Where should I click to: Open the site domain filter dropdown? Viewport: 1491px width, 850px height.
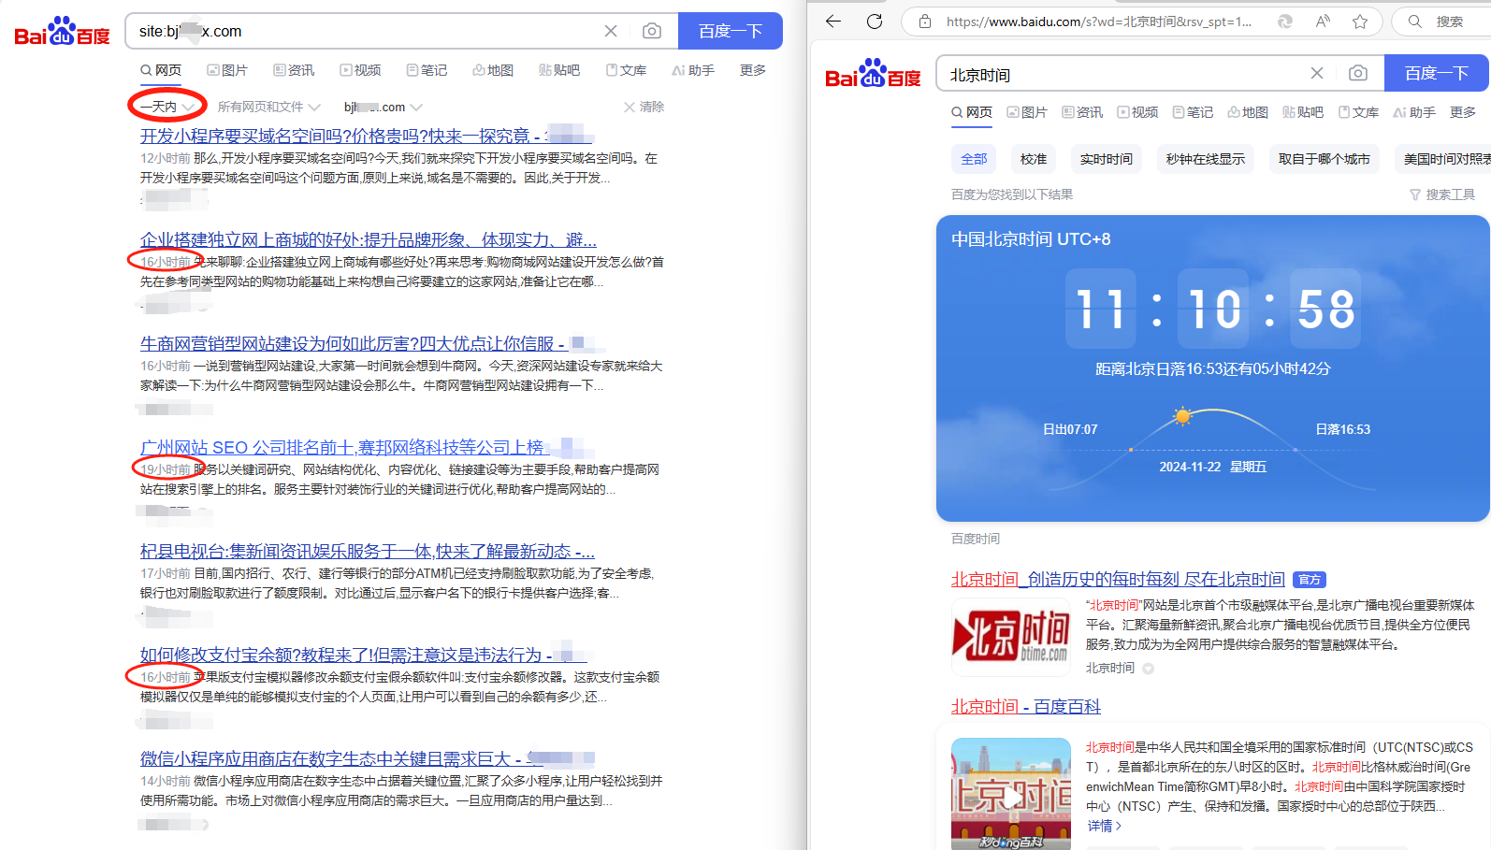pos(384,107)
